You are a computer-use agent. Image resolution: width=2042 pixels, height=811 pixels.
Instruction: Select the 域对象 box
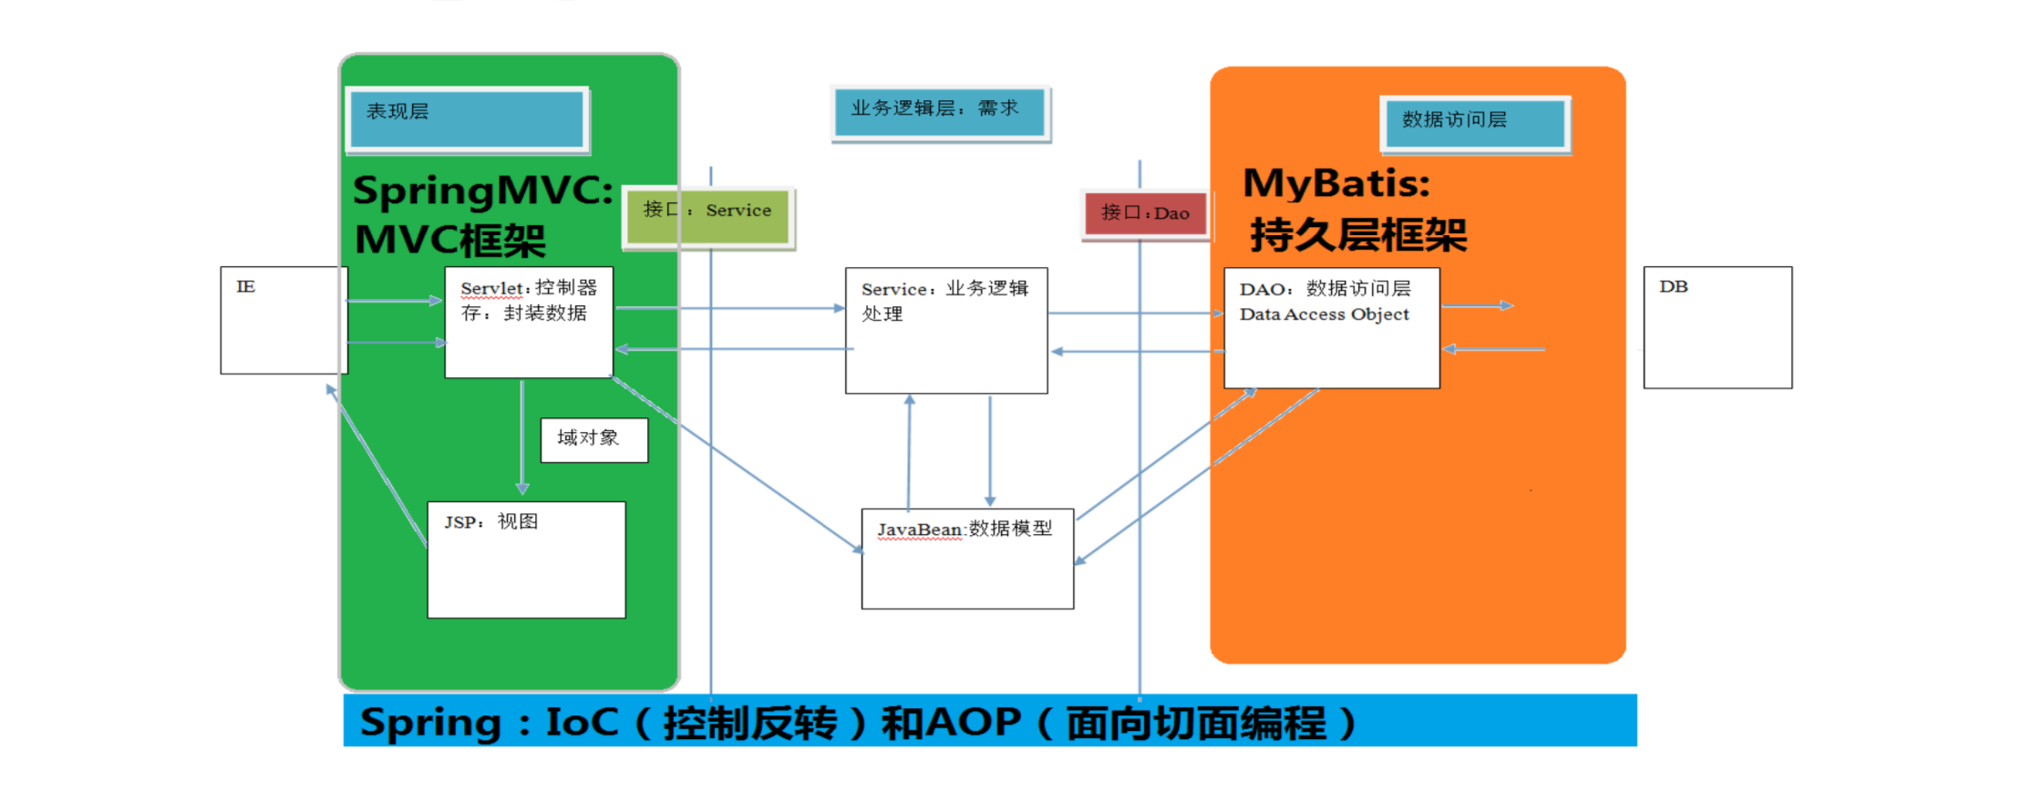[594, 440]
